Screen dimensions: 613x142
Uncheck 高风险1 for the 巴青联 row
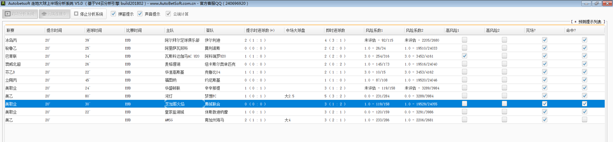pos(465,56)
